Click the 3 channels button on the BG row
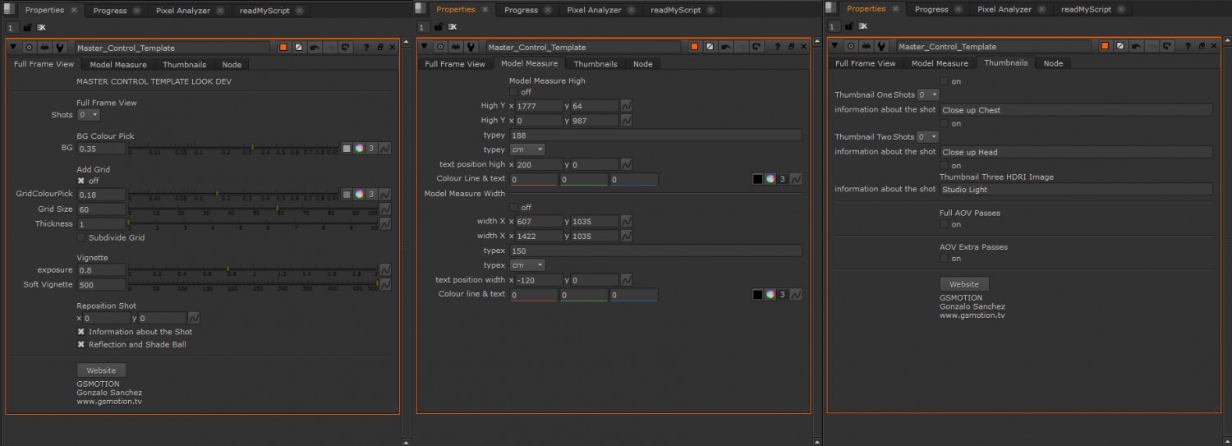The width and height of the screenshot is (1232, 446). click(x=372, y=149)
